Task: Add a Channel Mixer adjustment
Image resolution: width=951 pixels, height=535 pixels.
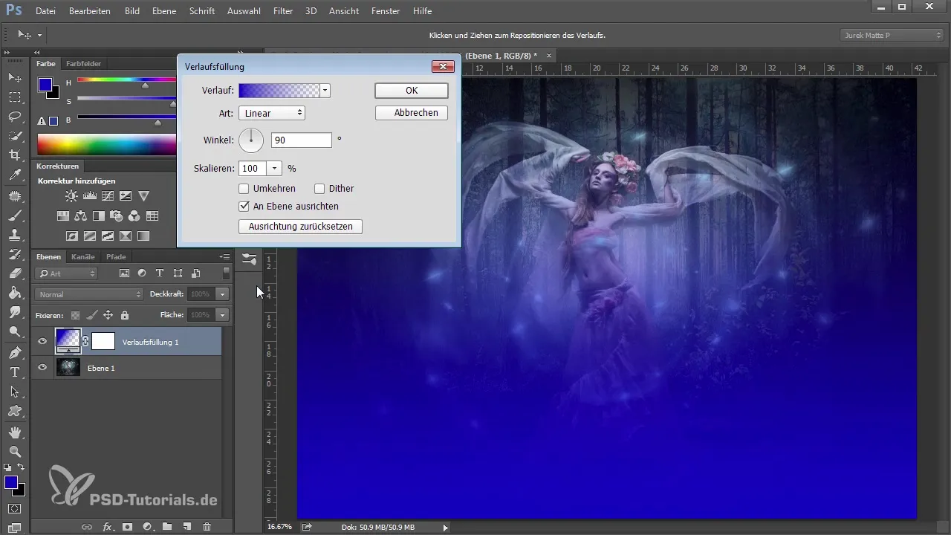Action: pyautogui.click(x=134, y=216)
